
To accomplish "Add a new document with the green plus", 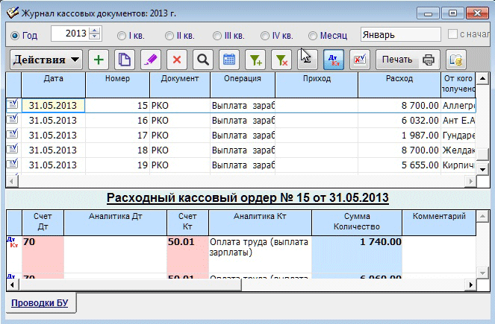I will (x=99, y=60).
